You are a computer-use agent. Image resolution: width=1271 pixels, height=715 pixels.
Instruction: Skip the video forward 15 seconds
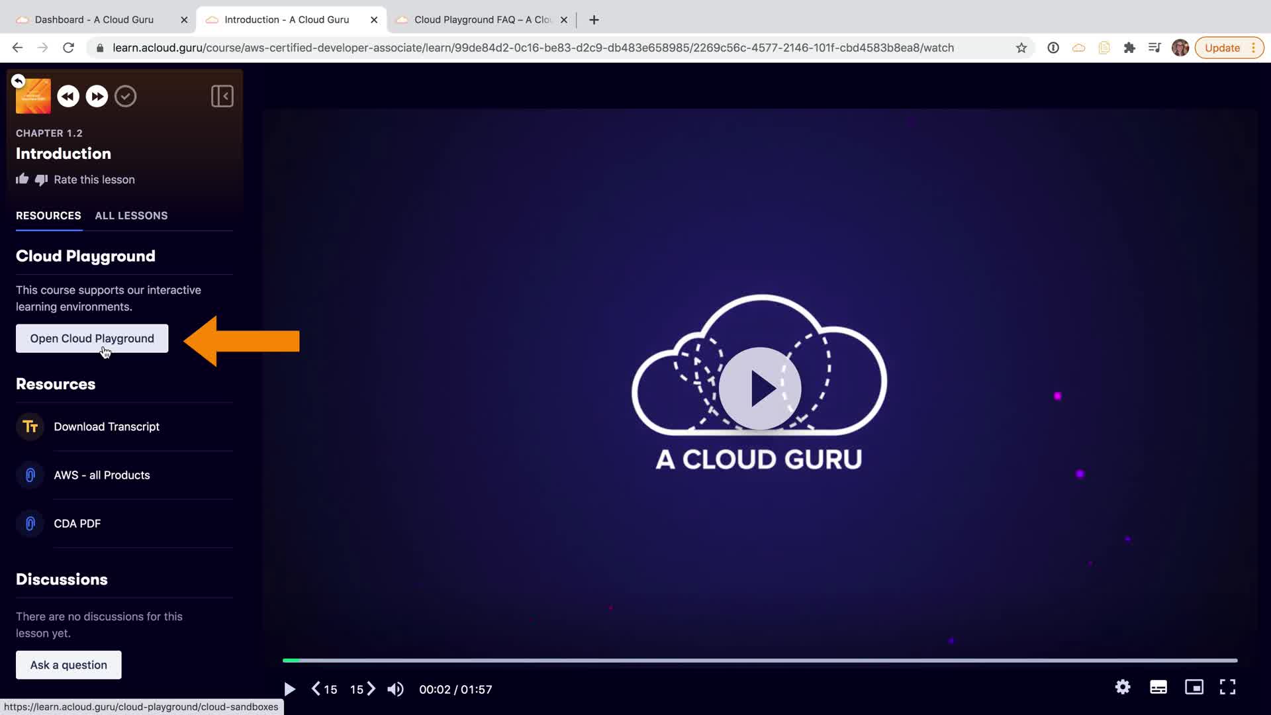[363, 689]
